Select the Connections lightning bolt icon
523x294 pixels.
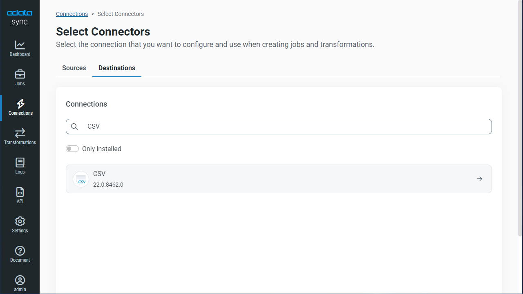coord(20,104)
